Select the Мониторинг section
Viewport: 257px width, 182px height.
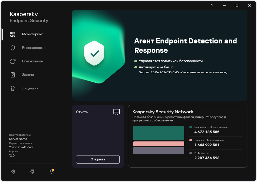coord(32,34)
